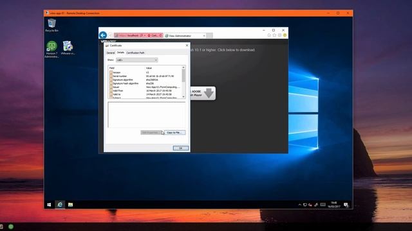Click the field details text box

[147, 115]
